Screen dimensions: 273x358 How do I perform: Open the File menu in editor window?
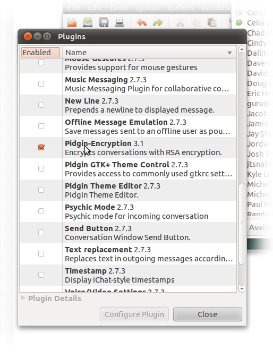[74, 7]
